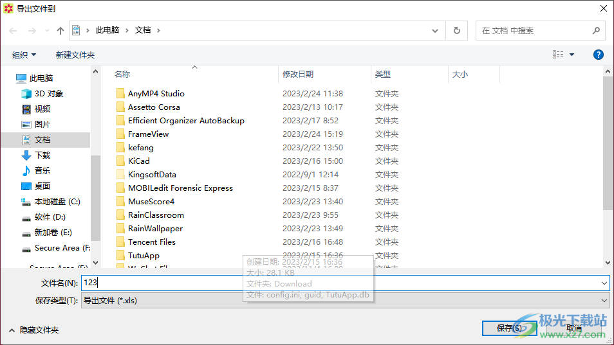This screenshot has height=345, width=614.
Task: Click the KiCad folder name
Action: (138, 161)
